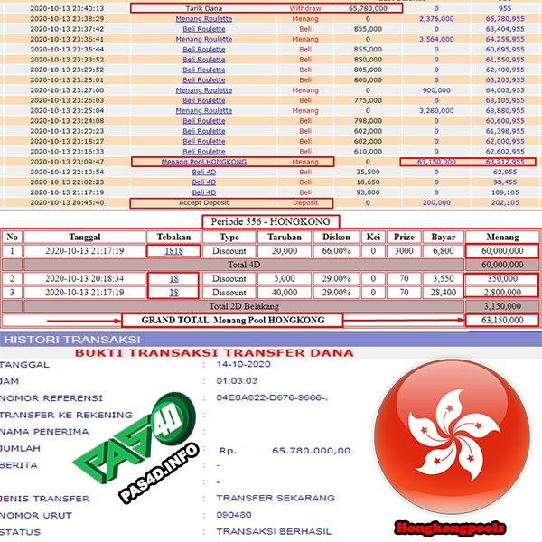Open Menang Roulette link at 23:27:00
The width and height of the screenshot is (542, 542).
(x=204, y=90)
